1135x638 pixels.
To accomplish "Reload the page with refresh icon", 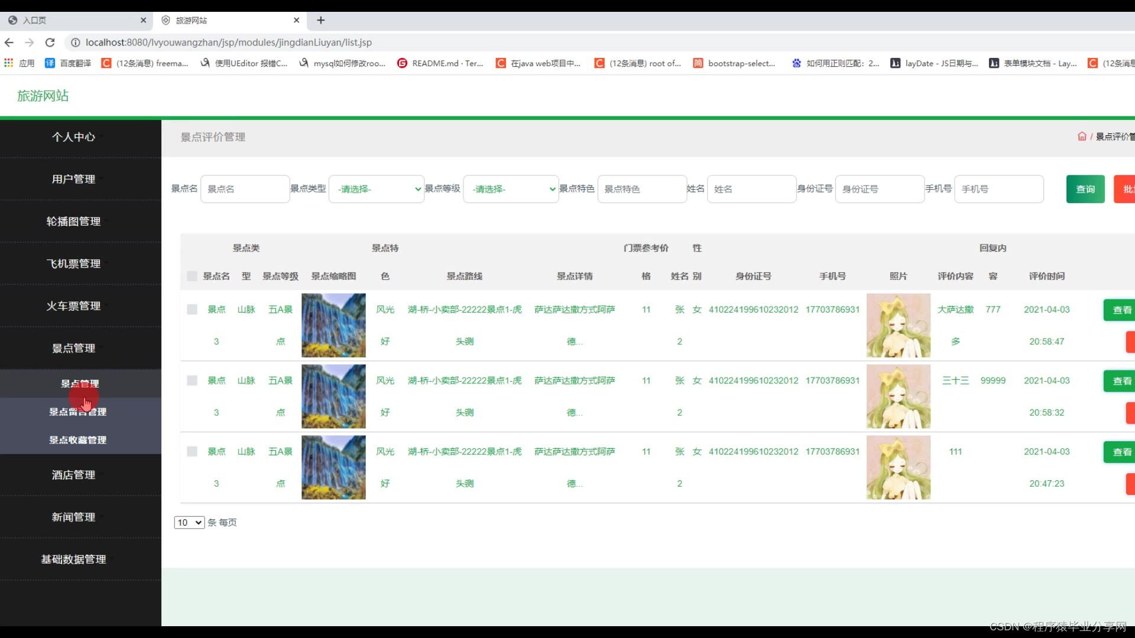I will (x=50, y=43).
